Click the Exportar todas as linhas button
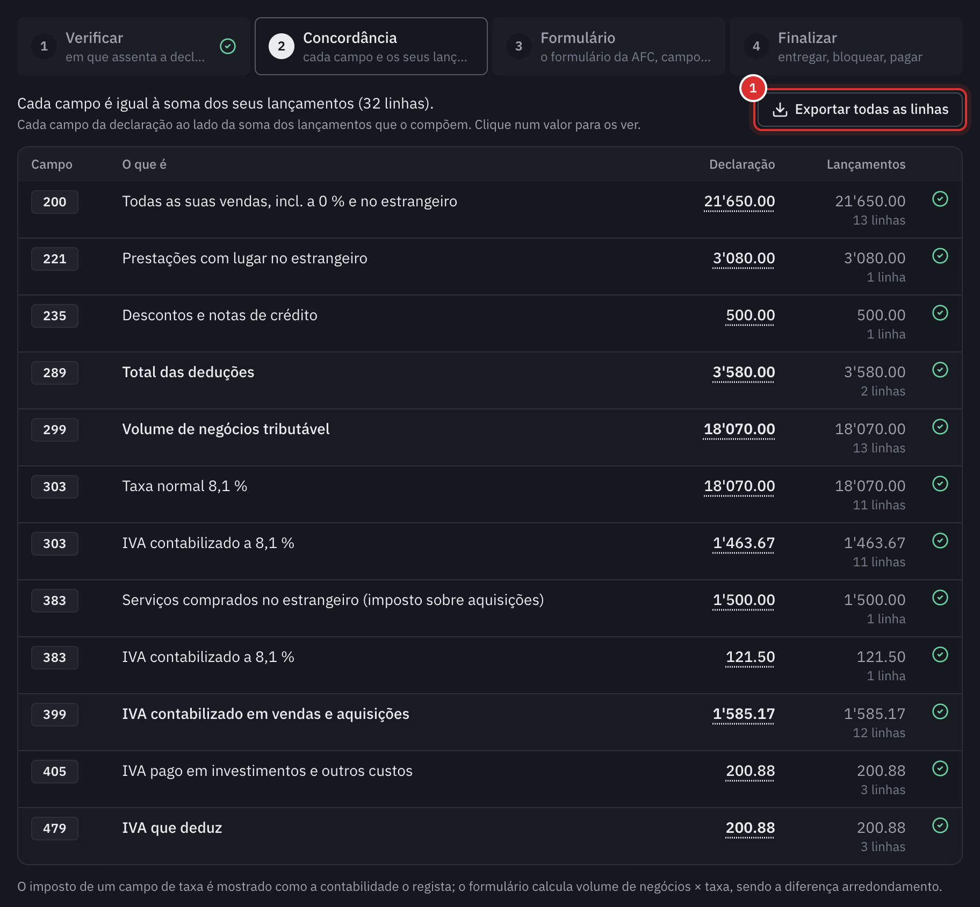 pyautogui.click(x=860, y=110)
